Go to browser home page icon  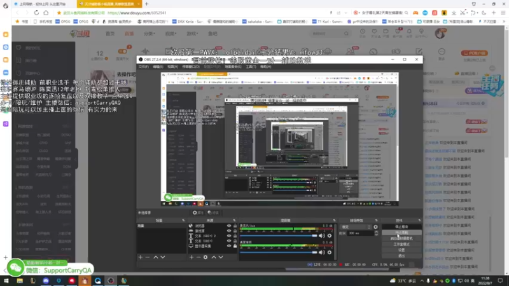click(46, 13)
